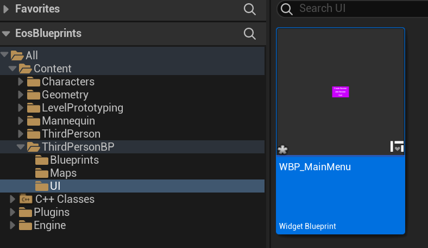Collapse the Favorites section
Screen dimensions: 428x248
7,9
